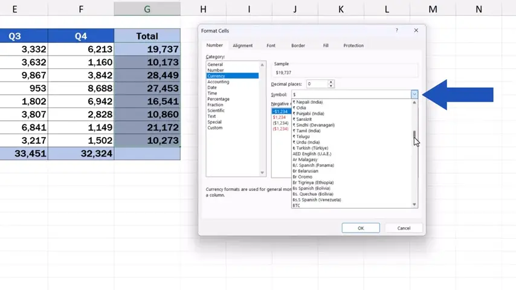Viewport: 516px width, 290px height.
Task: Close the Format Cells dialog
Action: [416, 30]
